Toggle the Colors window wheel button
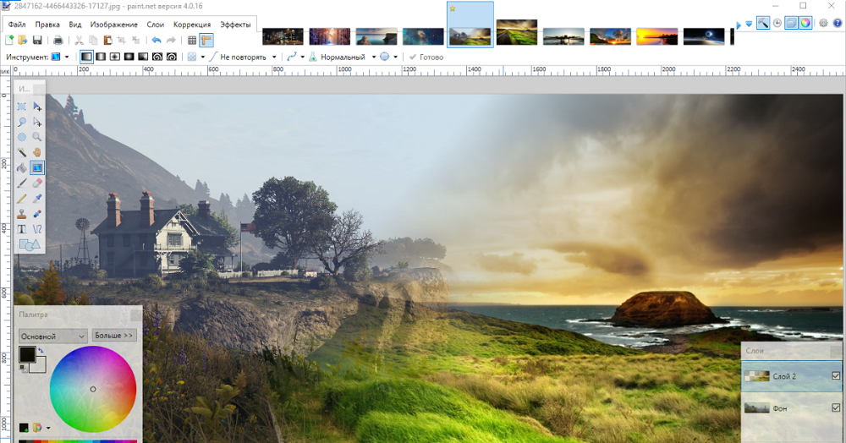Image resolution: width=846 pixels, height=443 pixels. pyautogui.click(x=805, y=23)
